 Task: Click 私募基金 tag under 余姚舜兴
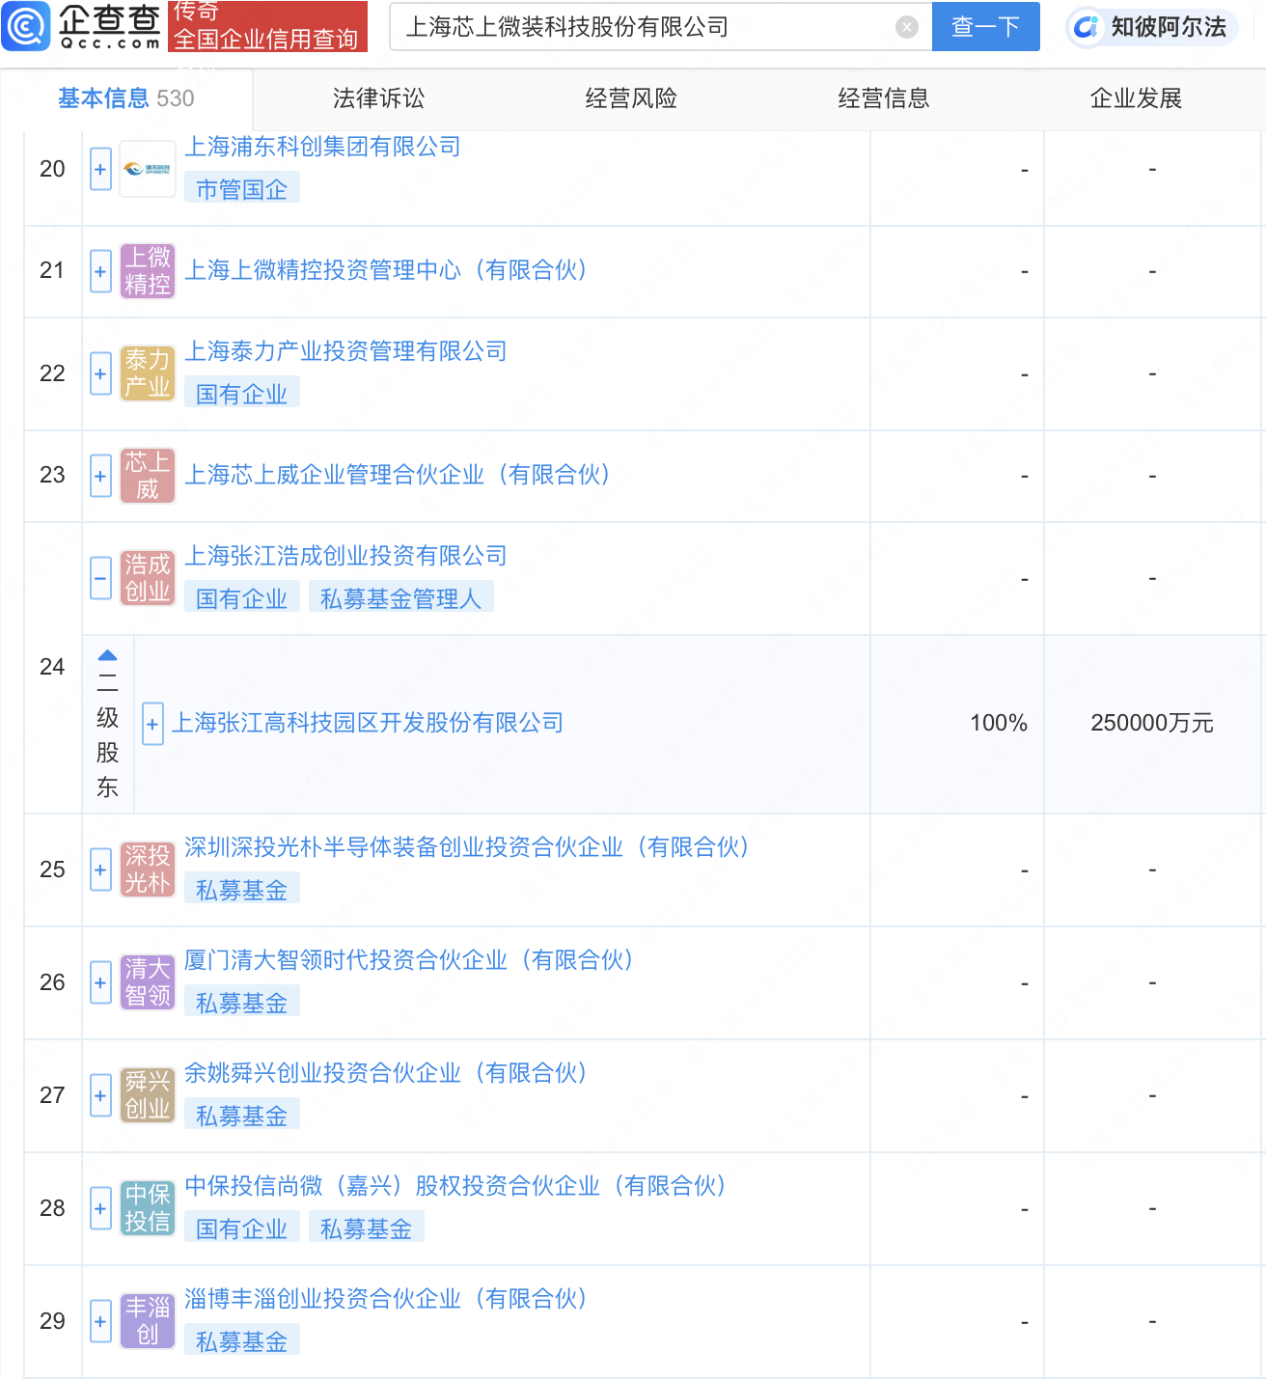(242, 1116)
